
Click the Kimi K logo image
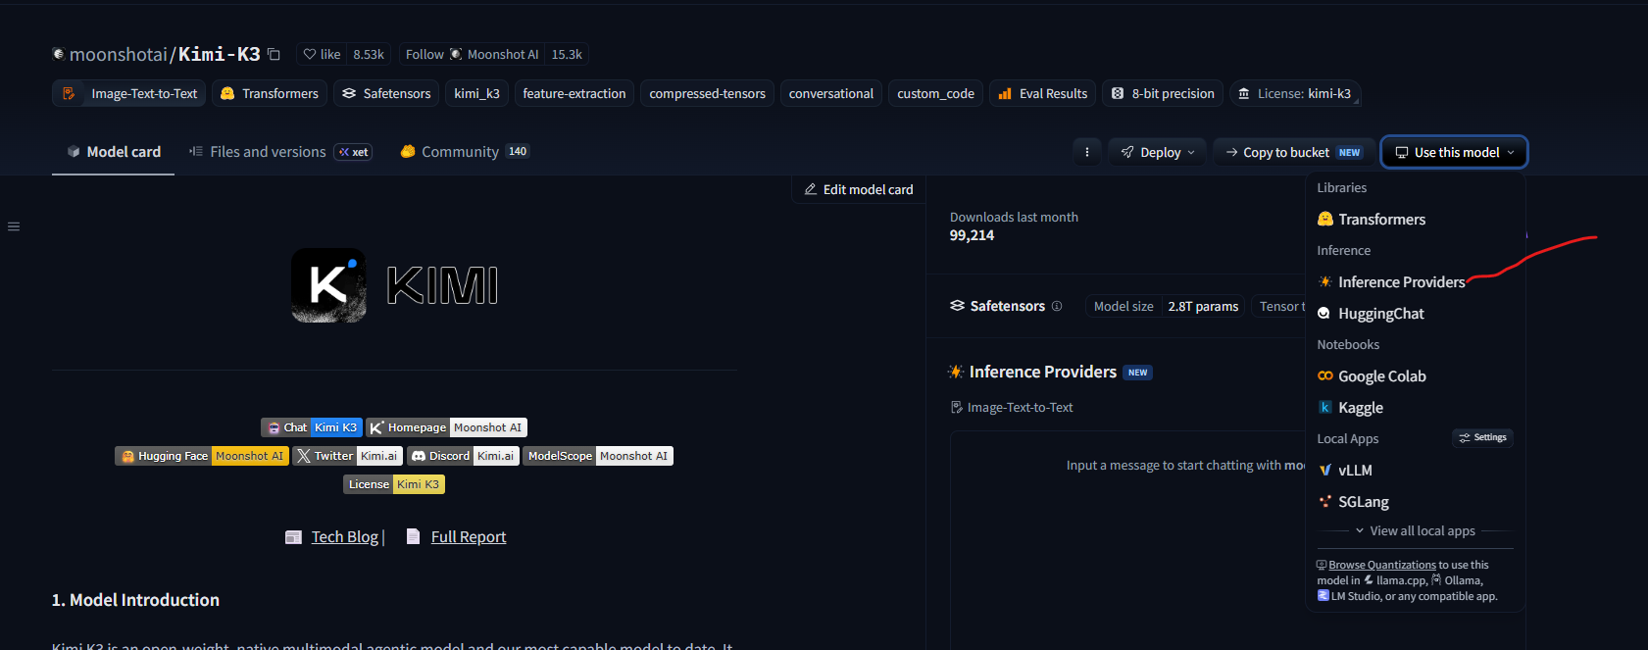328,285
